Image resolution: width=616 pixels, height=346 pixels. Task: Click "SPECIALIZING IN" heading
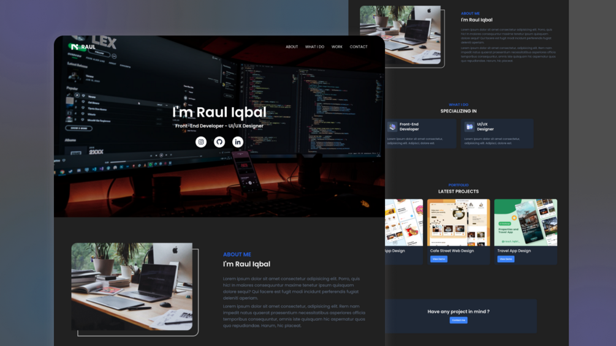(458, 111)
